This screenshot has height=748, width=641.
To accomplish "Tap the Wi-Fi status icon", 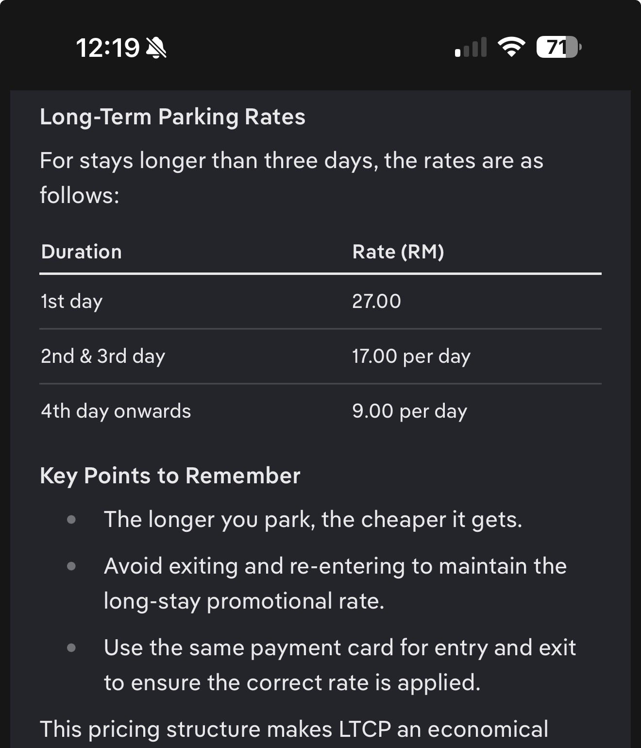I will (x=511, y=48).
